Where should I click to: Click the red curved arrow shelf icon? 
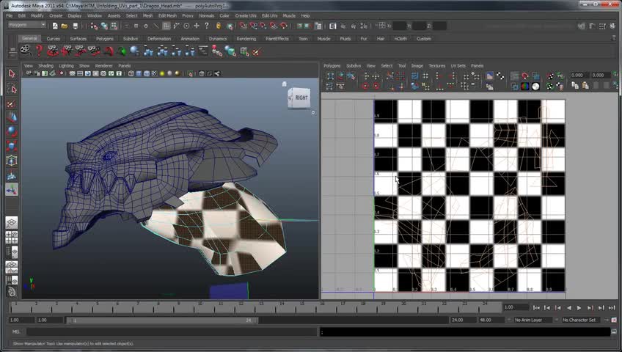click(109, 51)
